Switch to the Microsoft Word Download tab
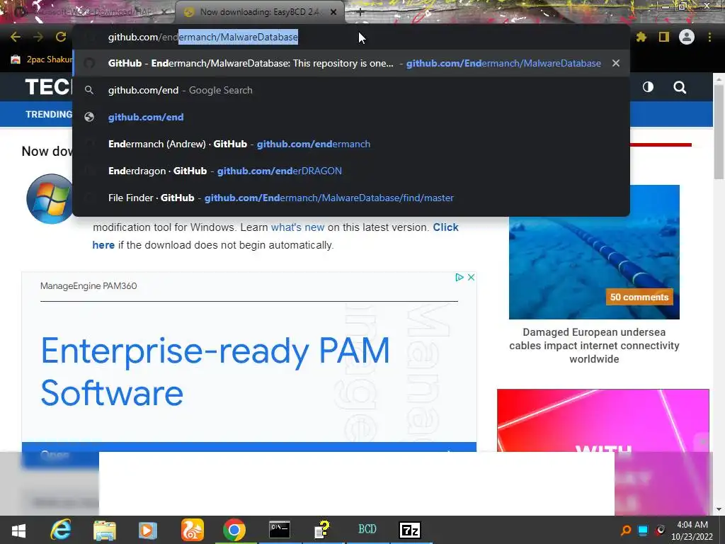Viewport: 725px width, 544px height. tap(90, 12)
